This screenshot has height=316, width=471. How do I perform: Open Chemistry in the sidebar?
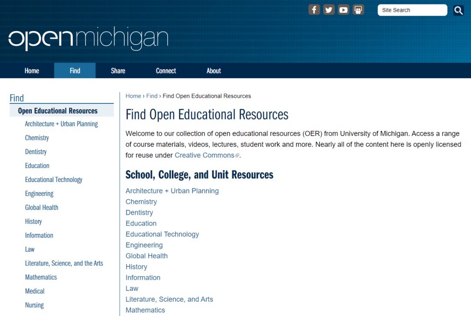coord(37,138)
